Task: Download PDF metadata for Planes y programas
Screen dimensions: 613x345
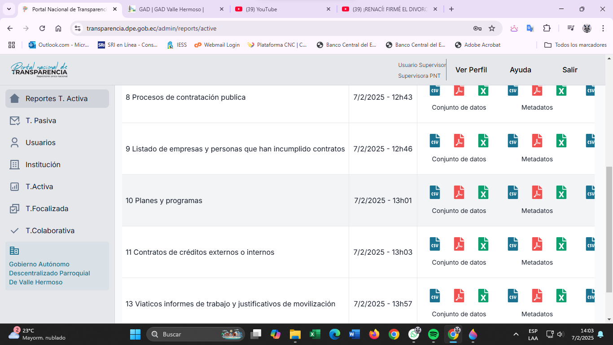Action: coord(537,192)
